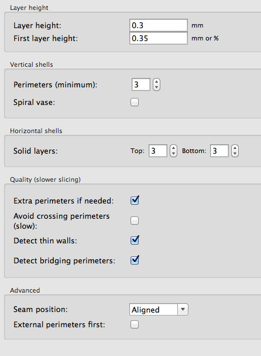Enable External perimeters first checkbox
261x356 pixels.
coord(135,324)
